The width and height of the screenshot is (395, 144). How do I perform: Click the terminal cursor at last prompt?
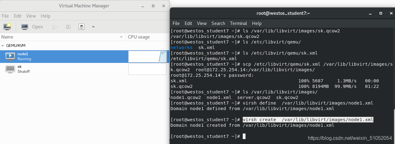pos(244,136)
